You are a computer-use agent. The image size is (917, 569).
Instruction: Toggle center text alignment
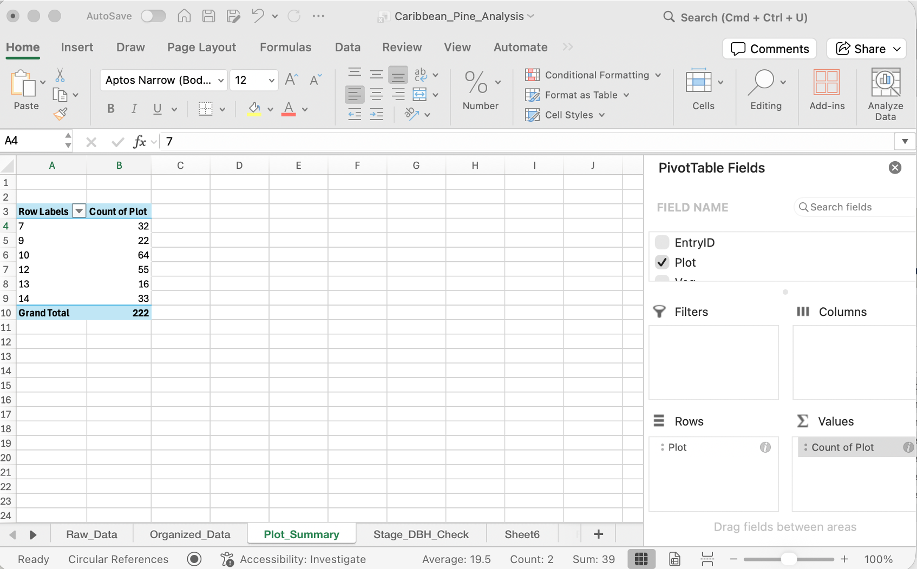point(376,95)
